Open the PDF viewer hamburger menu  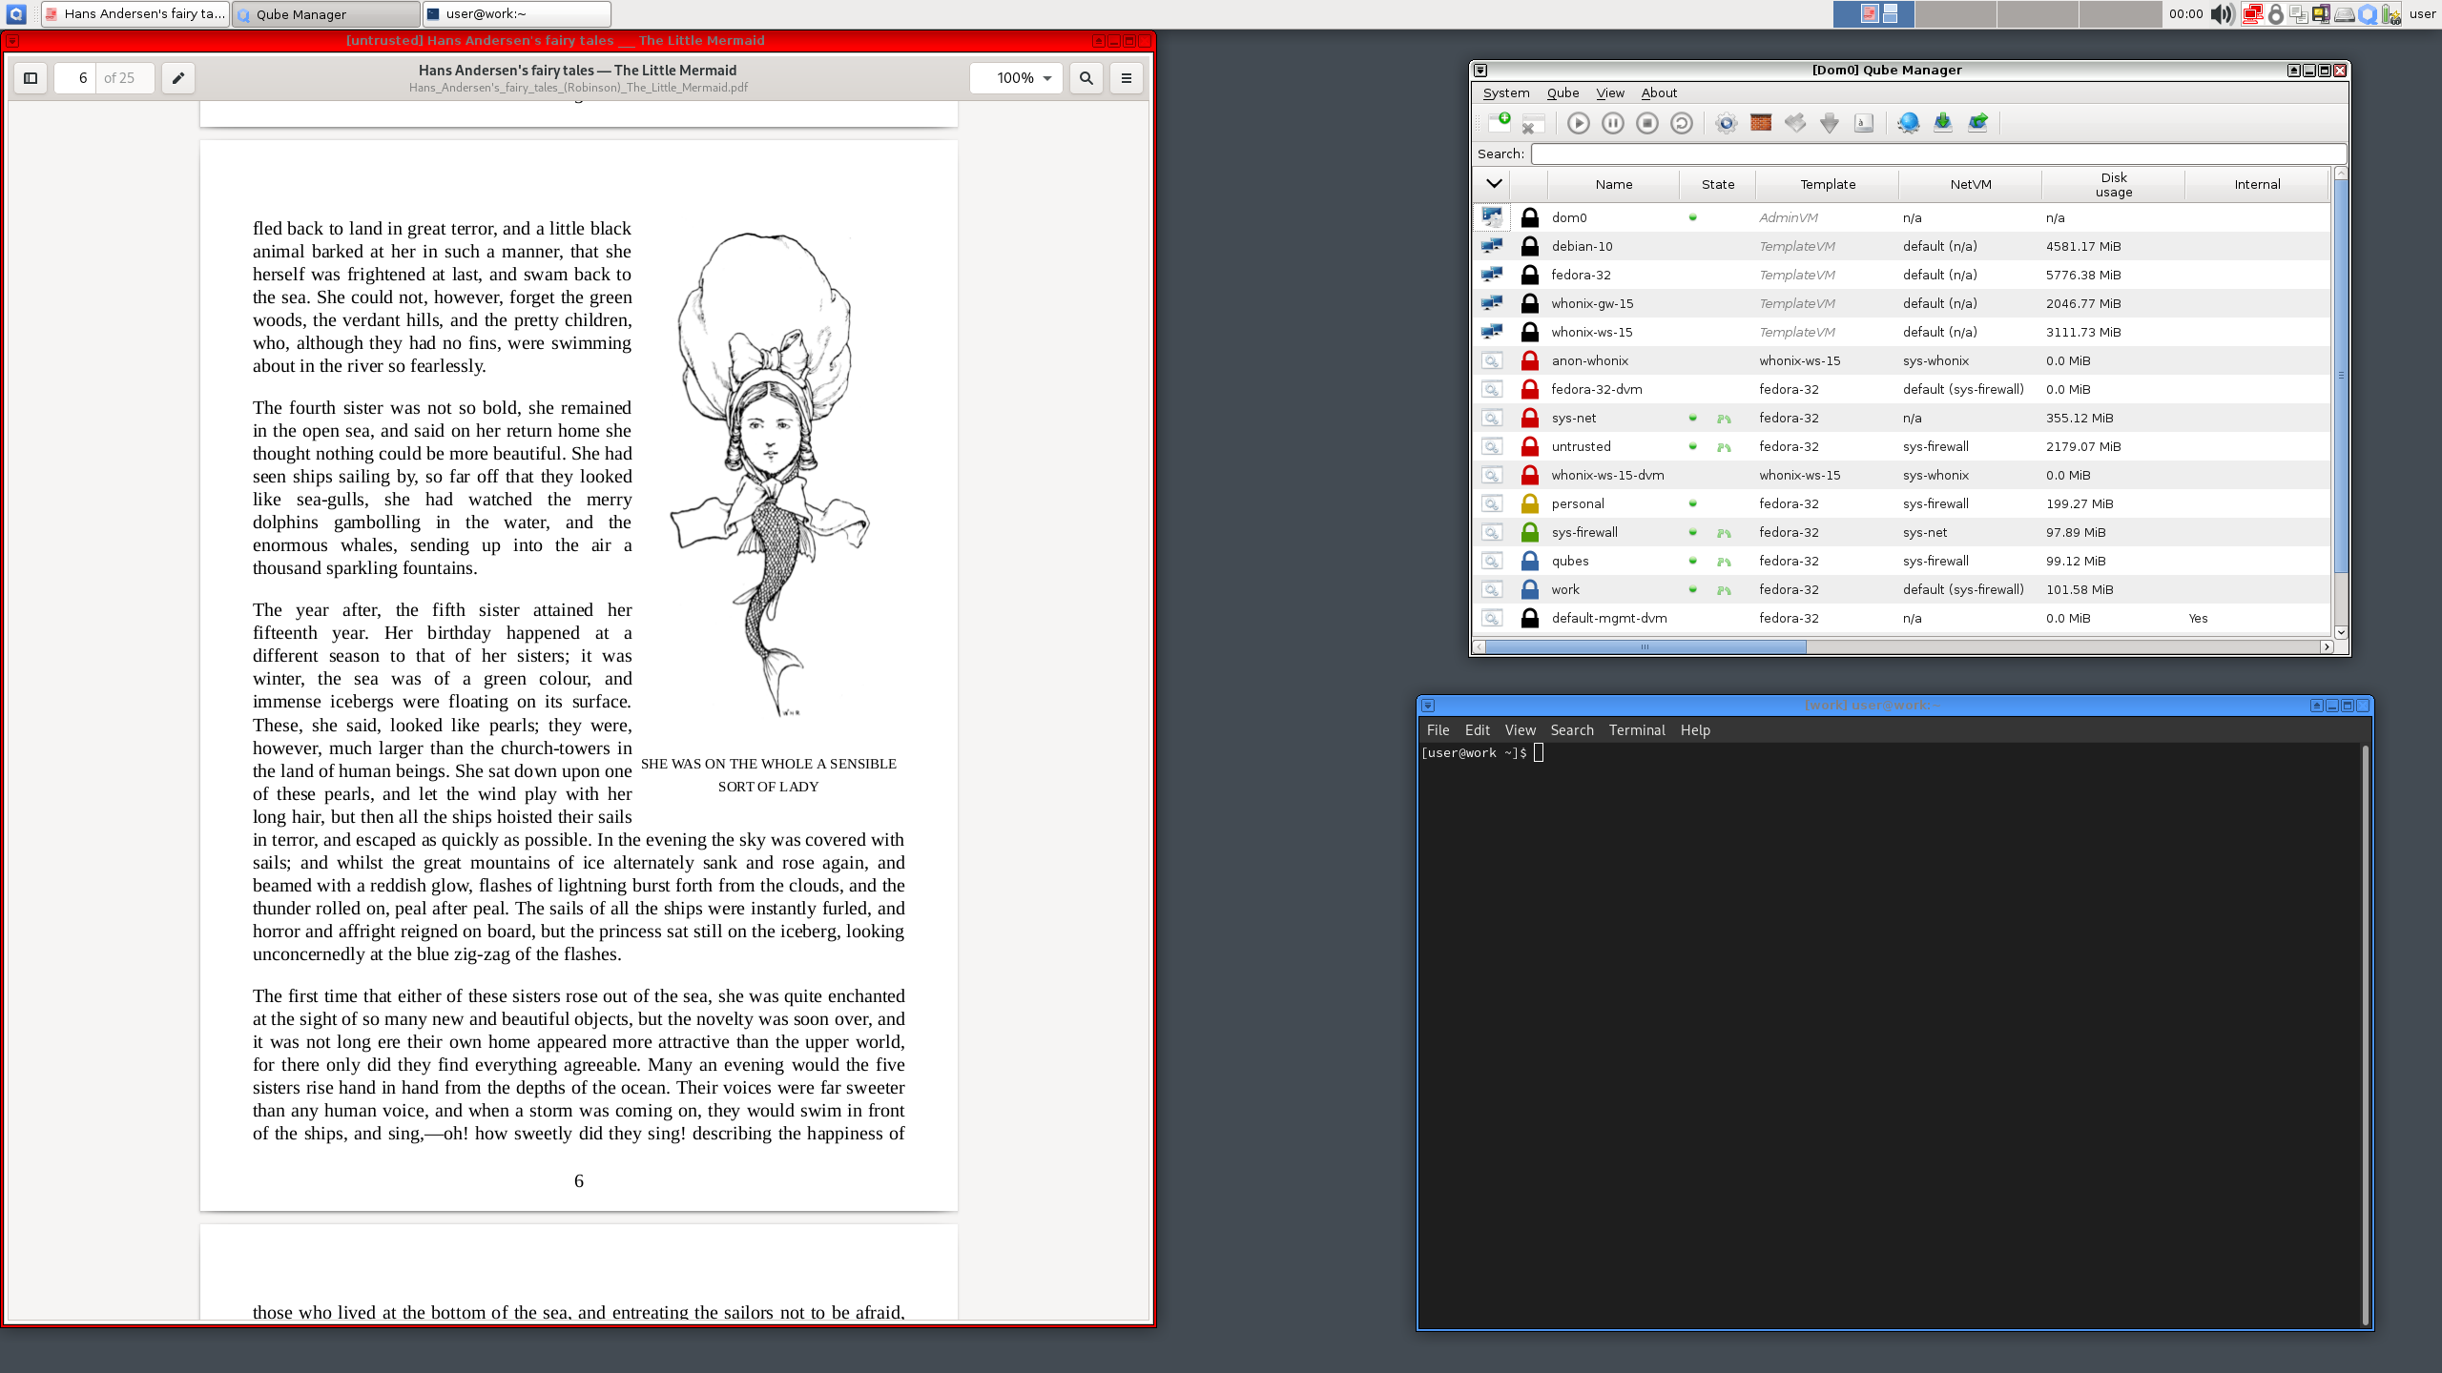coord(1125,77)
